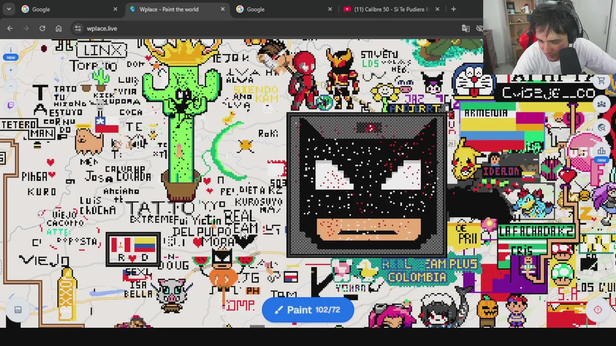Open a new browser tab
Viewport: 616px width, 346px height.
click(453, 9)
